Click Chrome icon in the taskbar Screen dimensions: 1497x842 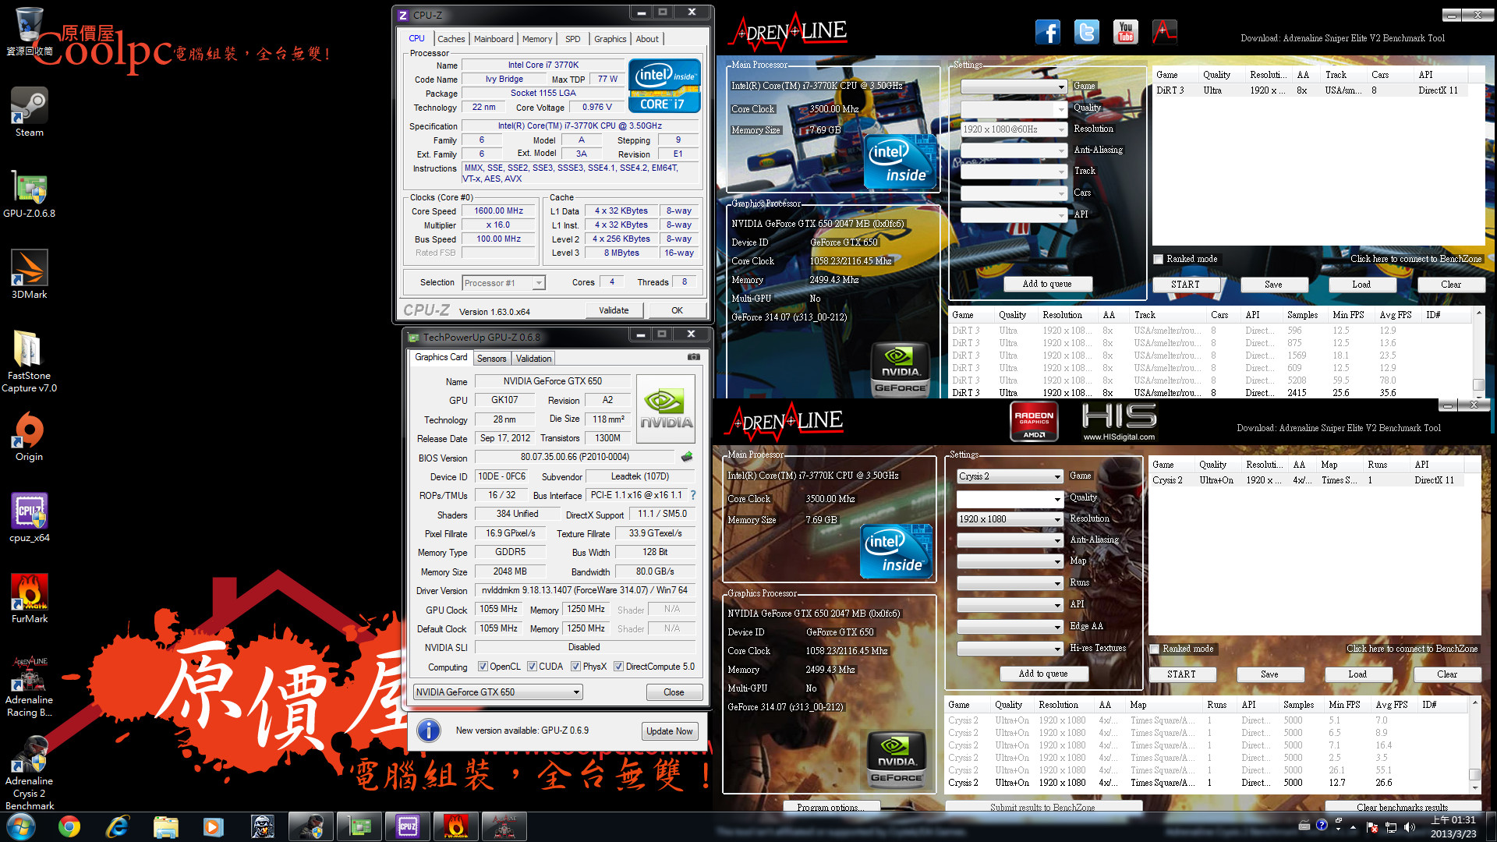69,826
